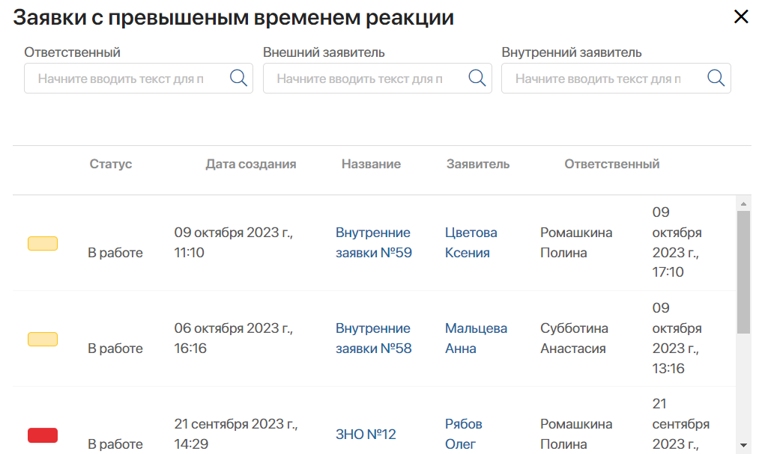The height and width of the screenshot is (454, 759).
Task: Click the search icon in Внутренний заявитель field
Action: (x=716, y=78)
